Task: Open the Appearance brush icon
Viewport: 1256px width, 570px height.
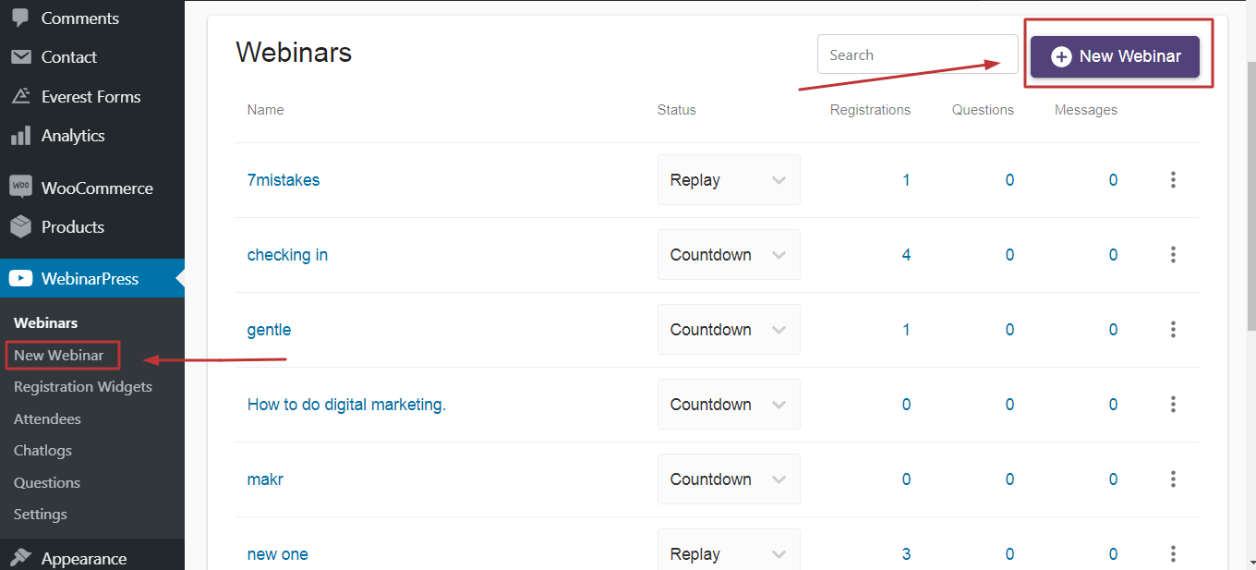Action: coord(19,557)
